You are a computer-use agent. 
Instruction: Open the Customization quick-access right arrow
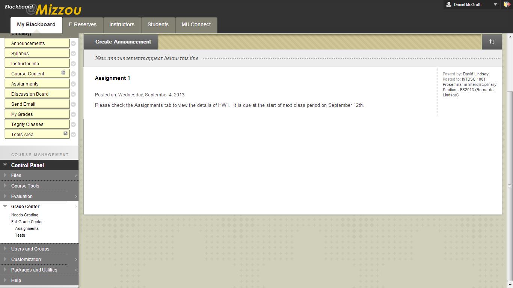pos(75,259)
